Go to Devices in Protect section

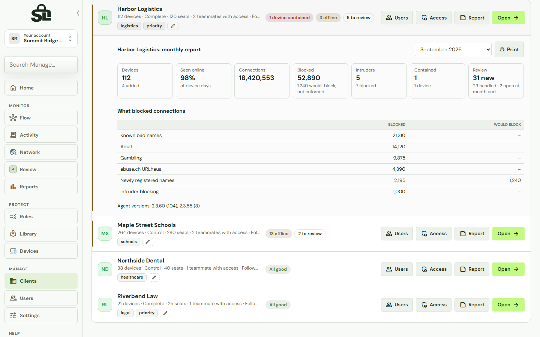(41, 251)
